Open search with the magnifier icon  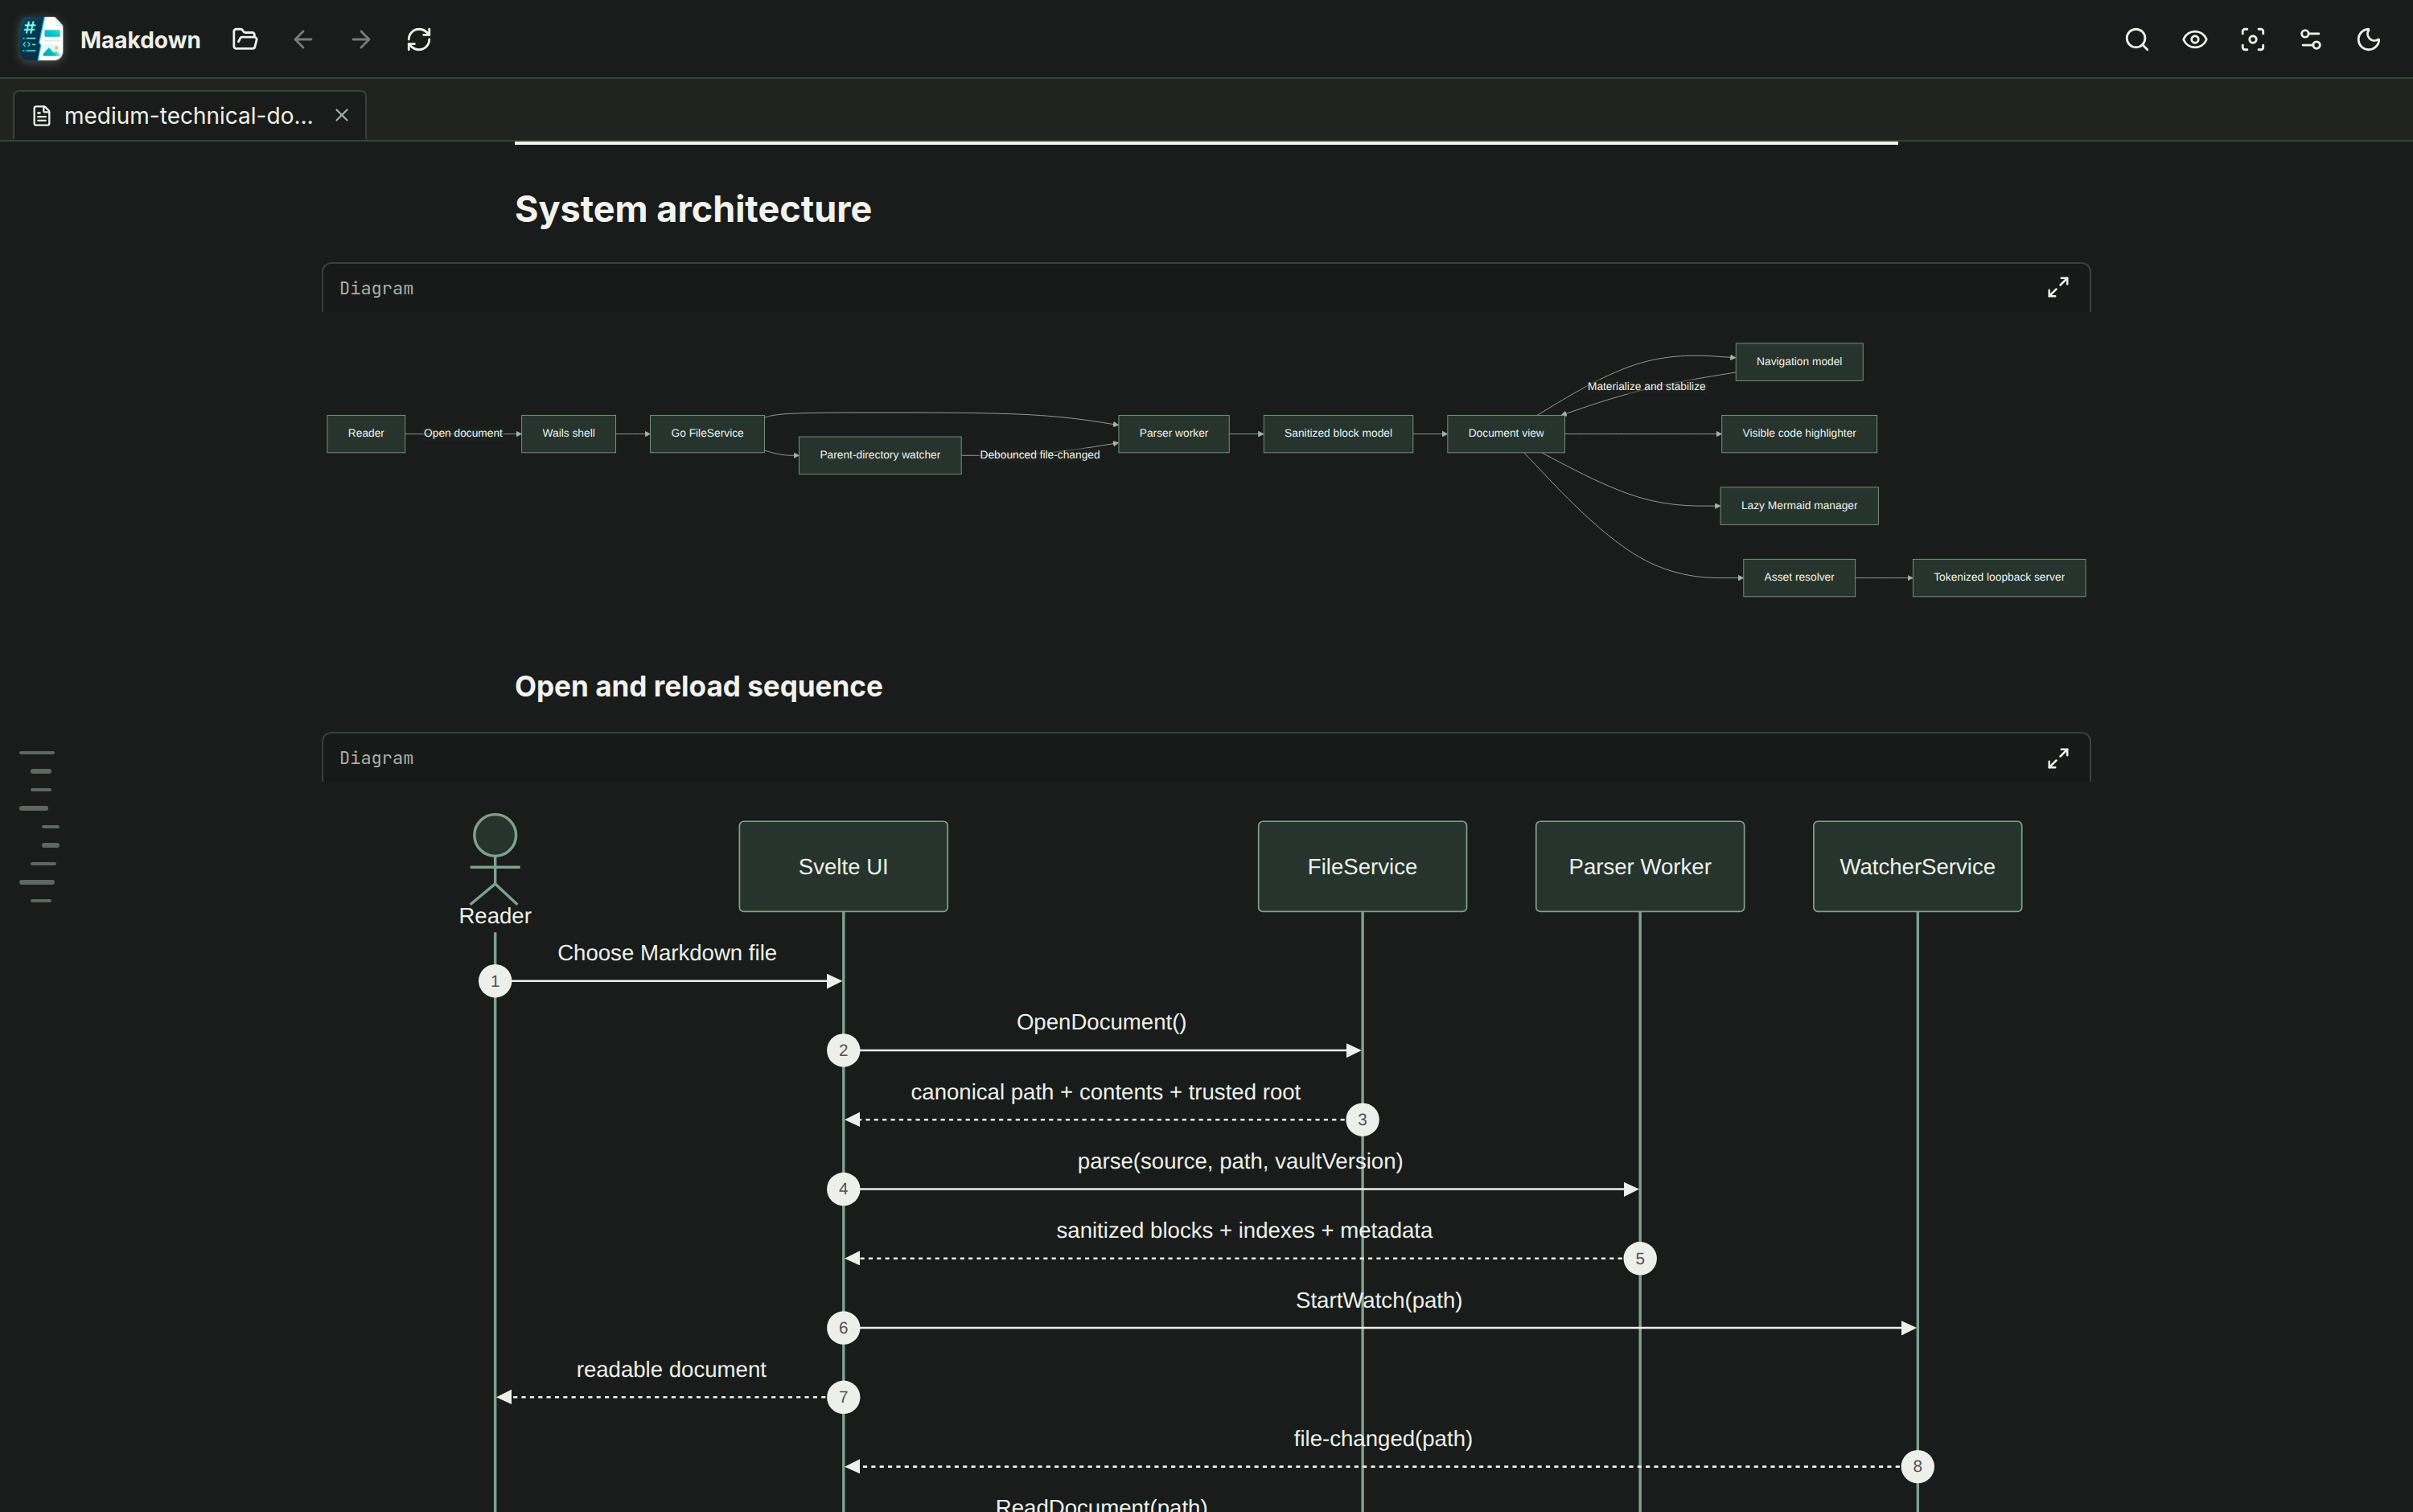click(2137, 39)
